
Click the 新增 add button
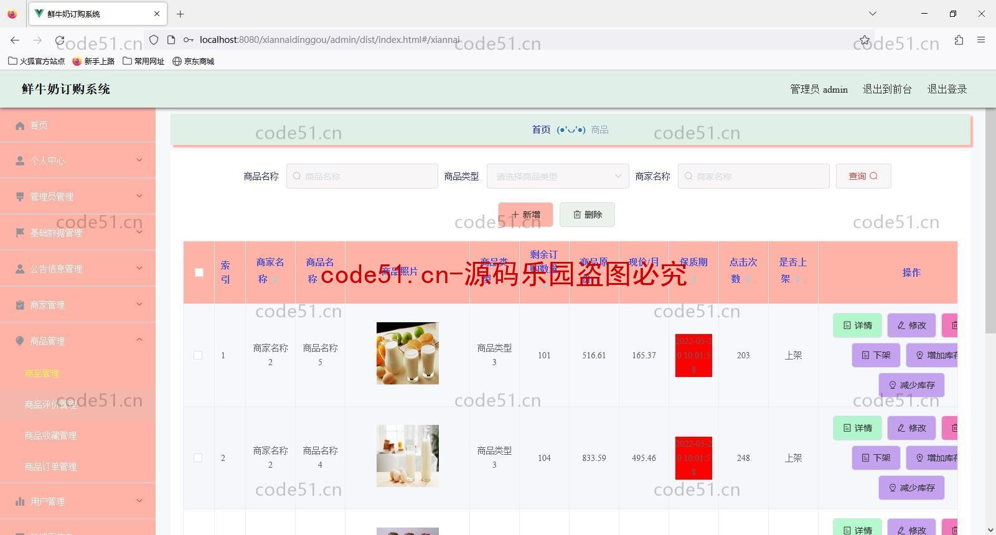[525, 215]
